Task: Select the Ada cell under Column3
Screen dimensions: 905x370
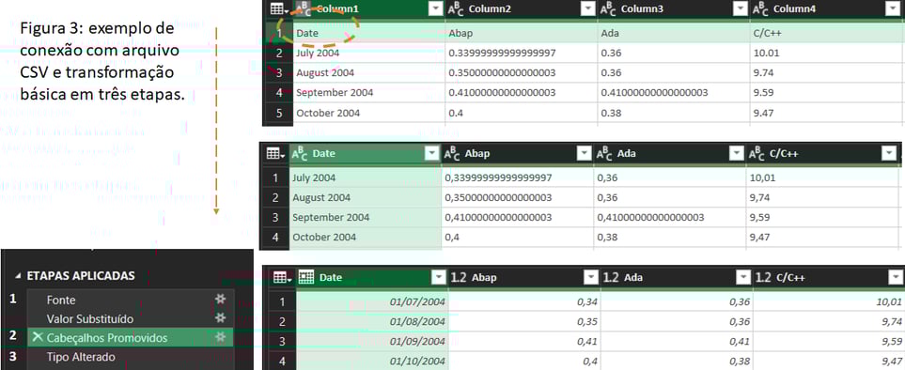Action: pyautogui.click(x=674, y=33)
